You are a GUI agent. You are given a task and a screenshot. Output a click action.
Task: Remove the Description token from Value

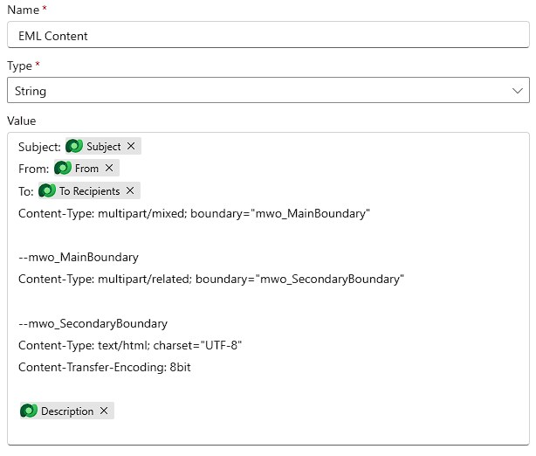click(x=104, y=411)
